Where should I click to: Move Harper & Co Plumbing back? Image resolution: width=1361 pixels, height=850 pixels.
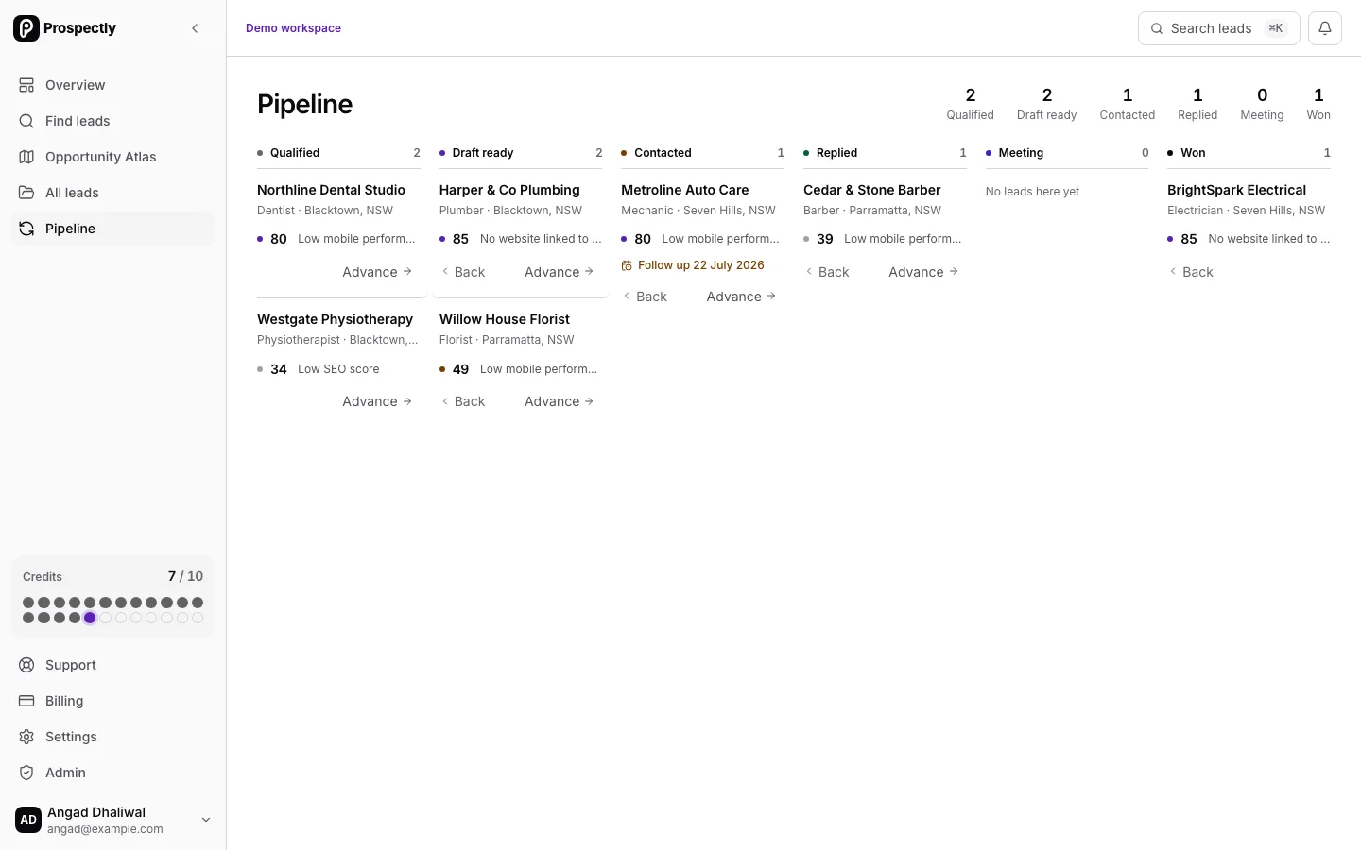(463, 272)
